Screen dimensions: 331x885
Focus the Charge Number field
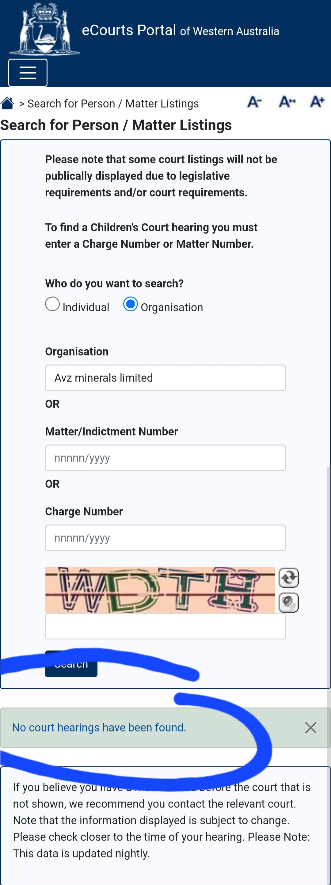pyautogui.click(x=165, y=538)
